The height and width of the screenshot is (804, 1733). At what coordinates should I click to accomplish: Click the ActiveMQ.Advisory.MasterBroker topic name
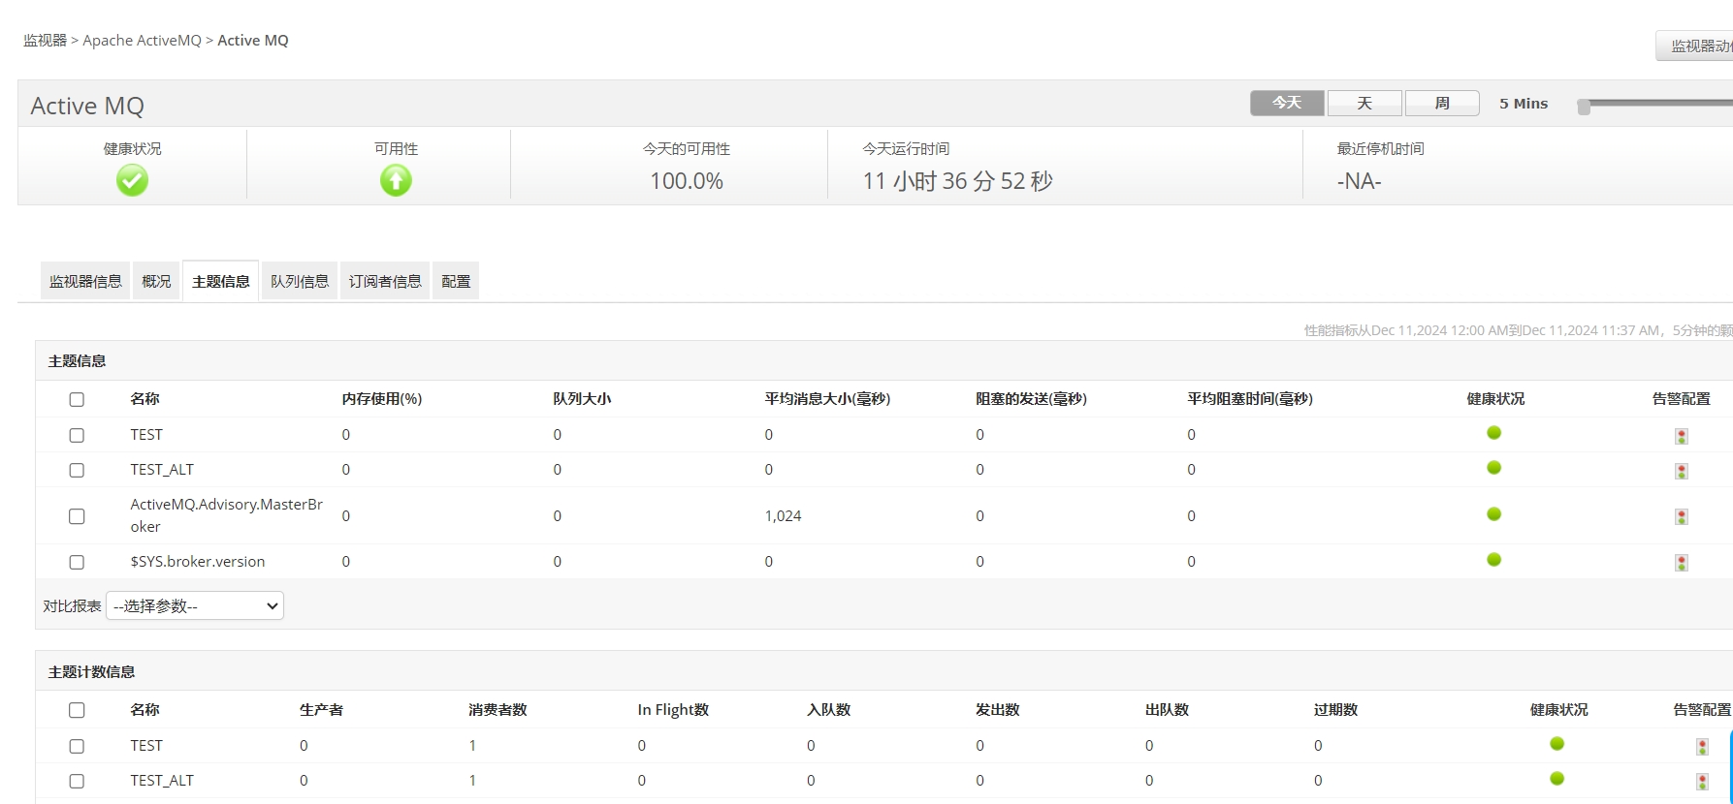[x=227, y=515]
